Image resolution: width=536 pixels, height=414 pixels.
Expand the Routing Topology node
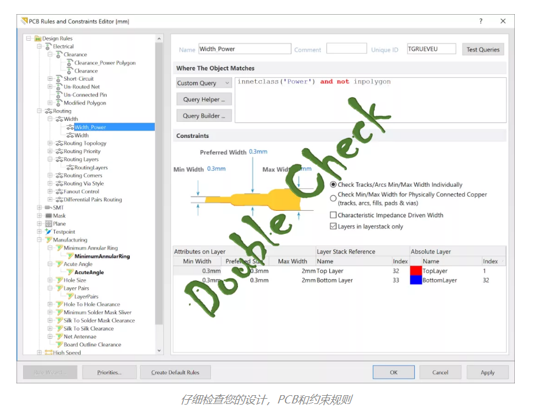click(50, 143)
